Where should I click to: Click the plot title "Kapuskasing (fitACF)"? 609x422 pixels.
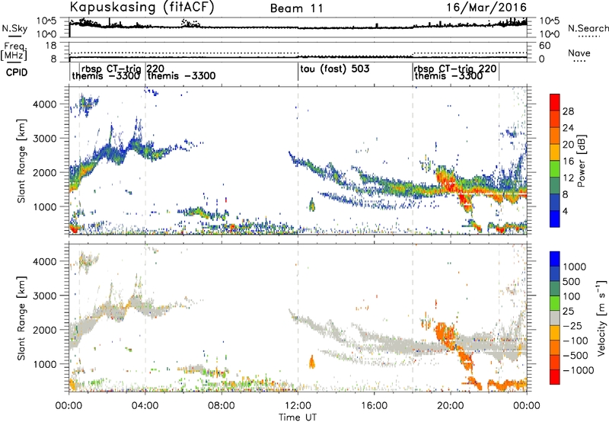point(142,7)
